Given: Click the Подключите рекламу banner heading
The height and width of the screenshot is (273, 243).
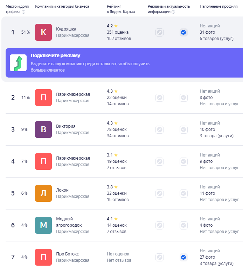Looking at the screenshot, I should point(55,55).
